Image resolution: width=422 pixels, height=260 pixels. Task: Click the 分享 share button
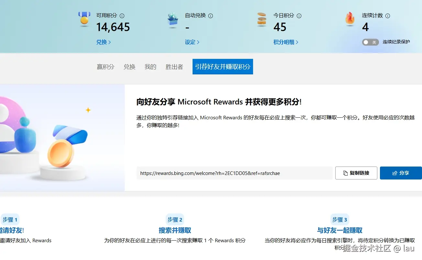(401, 173)
